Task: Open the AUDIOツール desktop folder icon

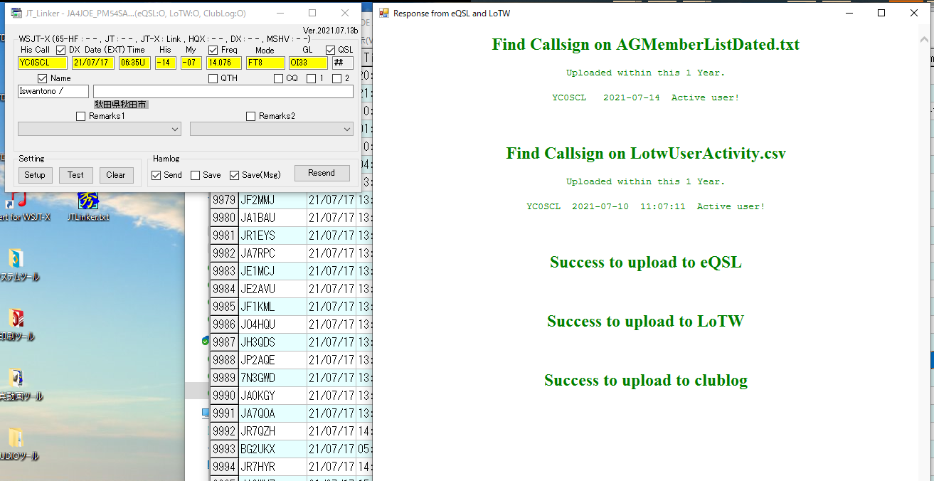Action: point(17,444)
